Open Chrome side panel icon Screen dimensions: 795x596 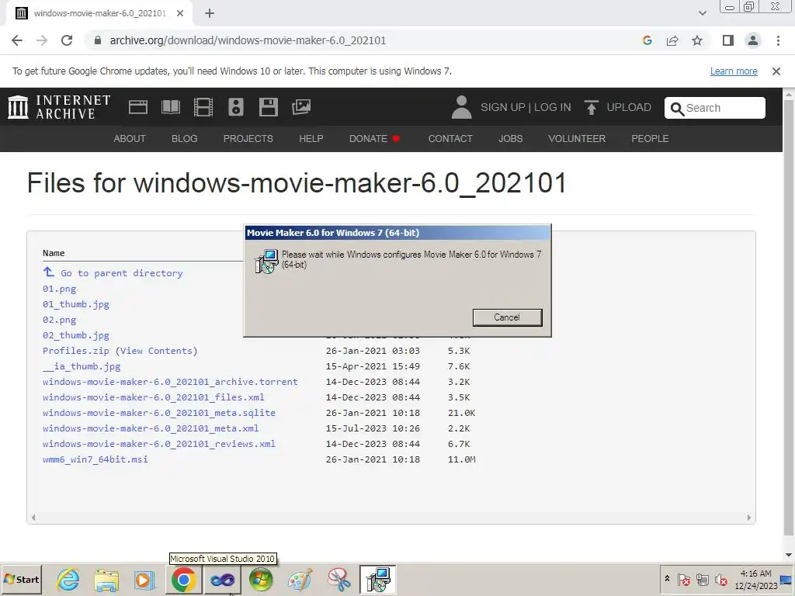coord(728,40)
